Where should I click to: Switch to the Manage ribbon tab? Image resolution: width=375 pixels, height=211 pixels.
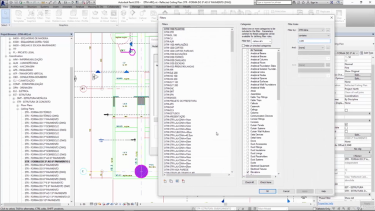point(136,6)
